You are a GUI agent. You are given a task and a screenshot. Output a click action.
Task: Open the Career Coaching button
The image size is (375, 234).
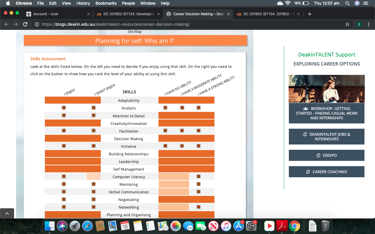point(326,172)
